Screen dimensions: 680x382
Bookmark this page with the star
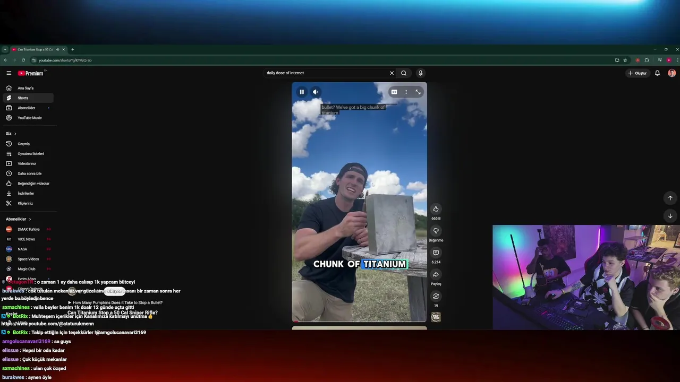625,60
